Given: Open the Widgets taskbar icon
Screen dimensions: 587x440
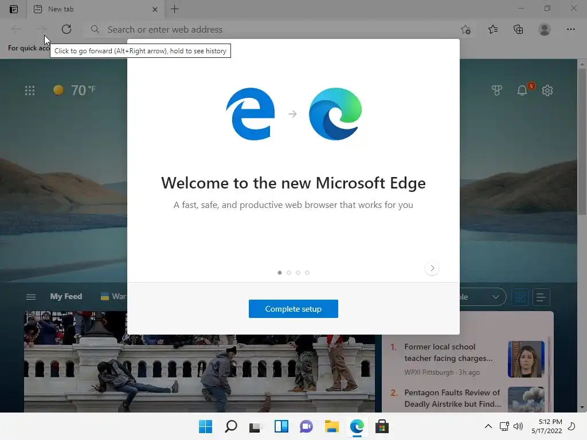Looking at the screenshot, I should (x=281, y=426).
